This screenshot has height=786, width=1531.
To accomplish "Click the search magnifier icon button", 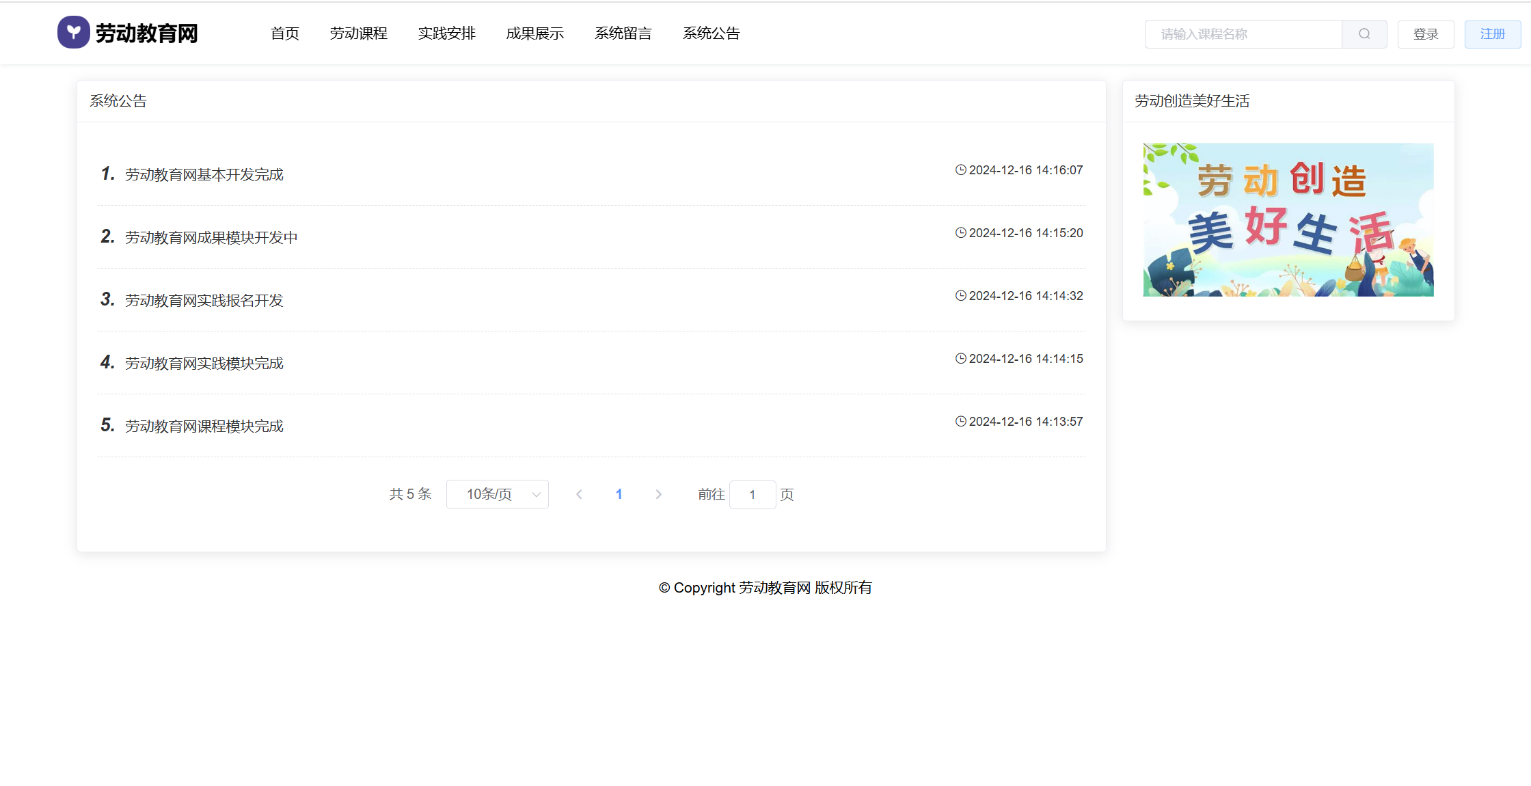I will click(1364, 34).
